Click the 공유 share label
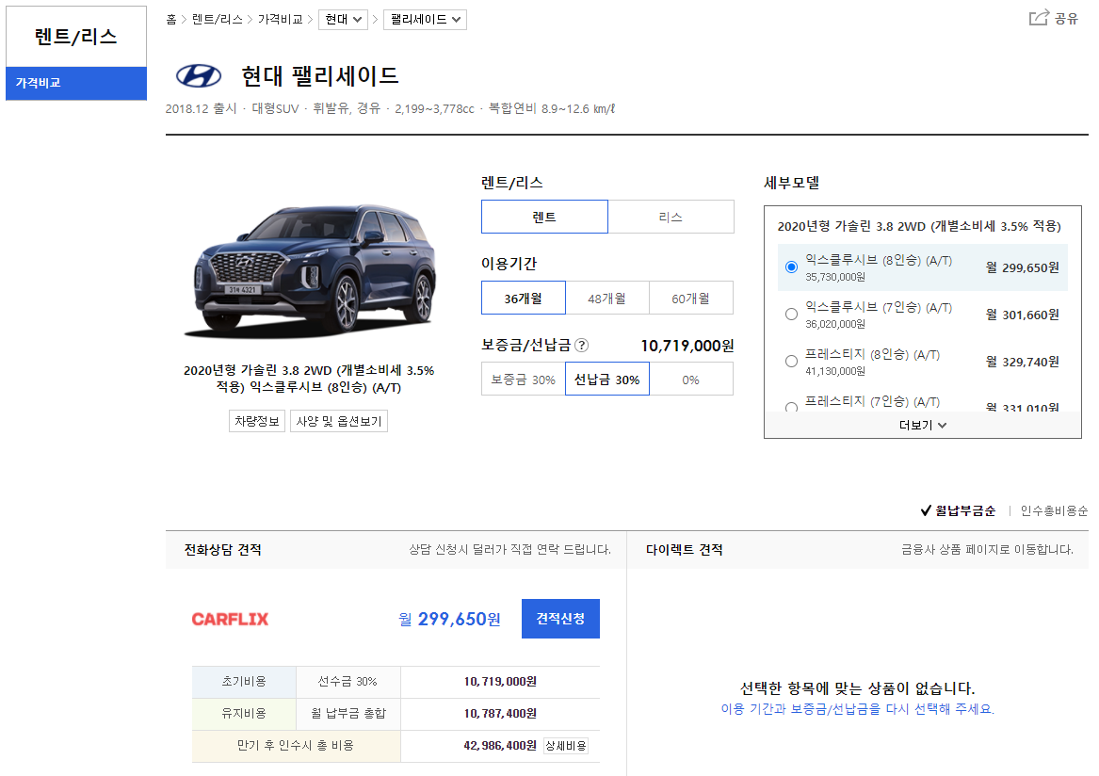The image size is (1099, 776). [x=1066, y=19]
